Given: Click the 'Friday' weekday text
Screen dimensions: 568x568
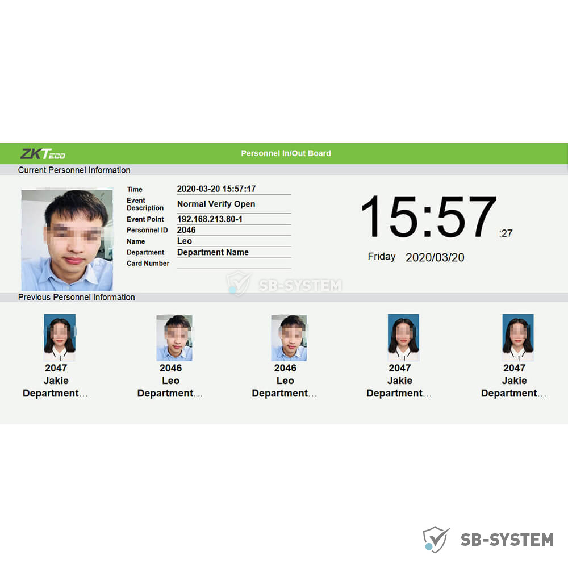Looking at the screenshot, I should 382,257.
